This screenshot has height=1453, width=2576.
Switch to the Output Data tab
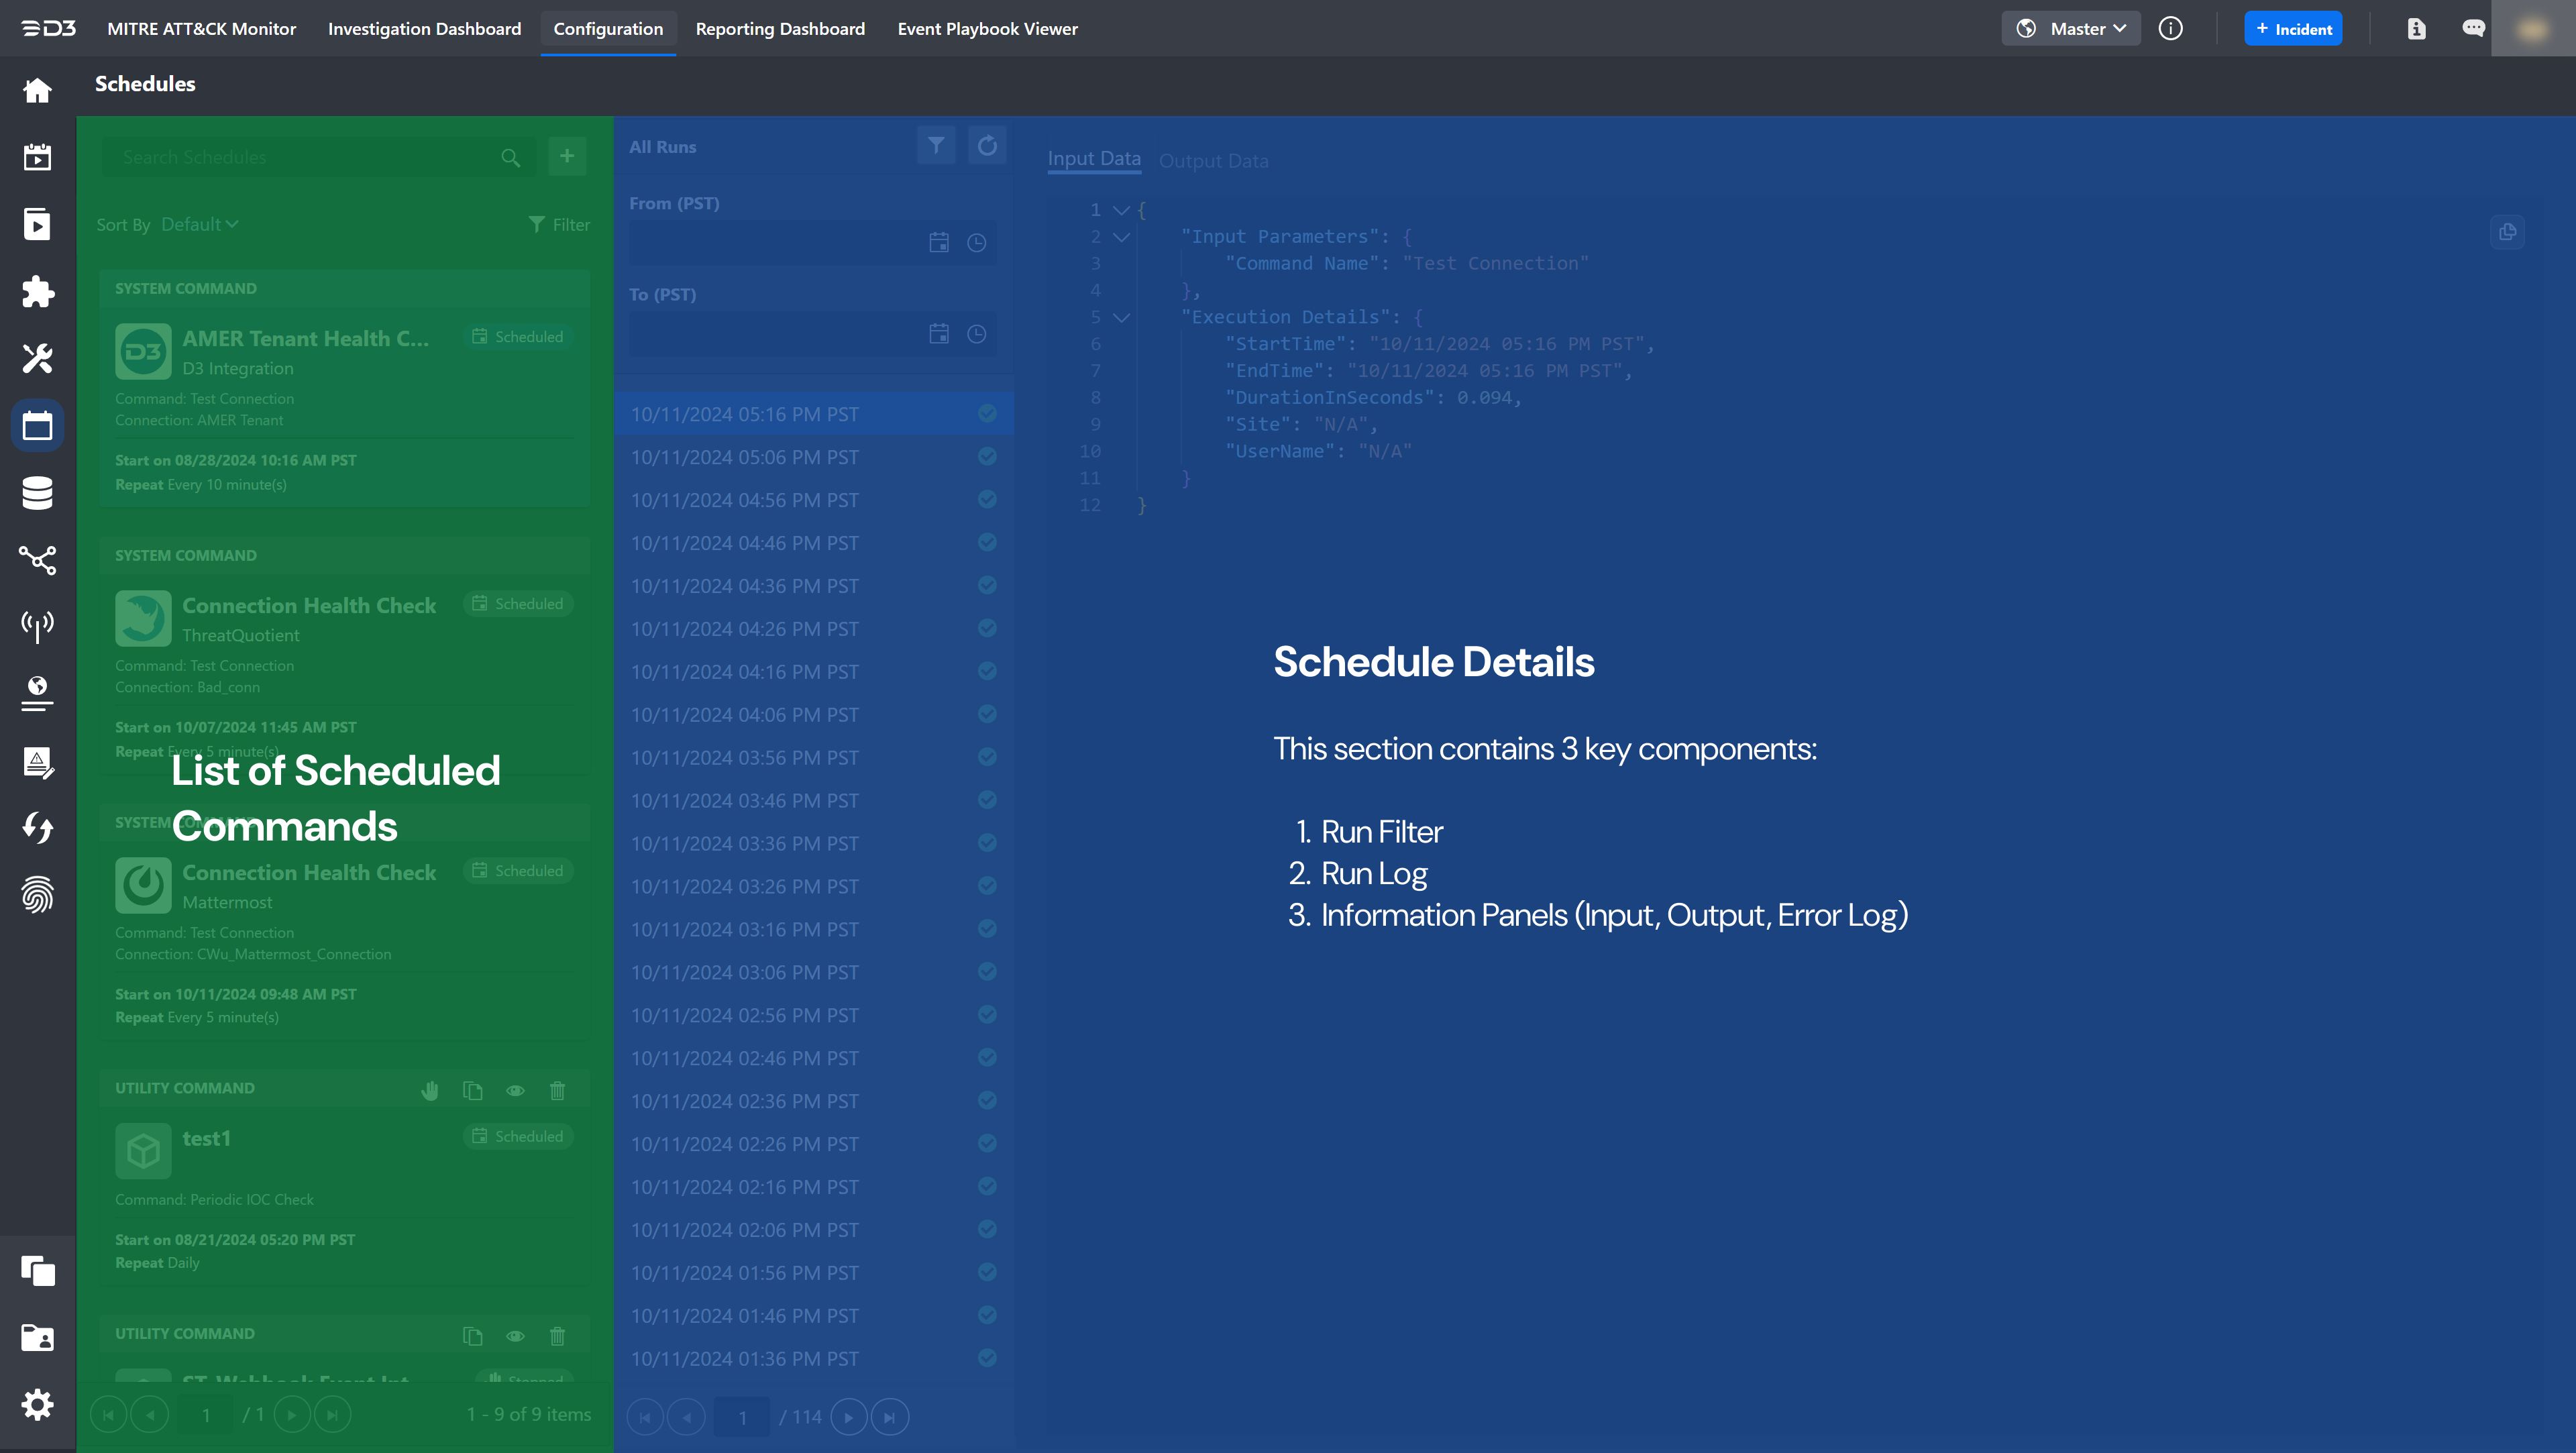(1213, 161)
